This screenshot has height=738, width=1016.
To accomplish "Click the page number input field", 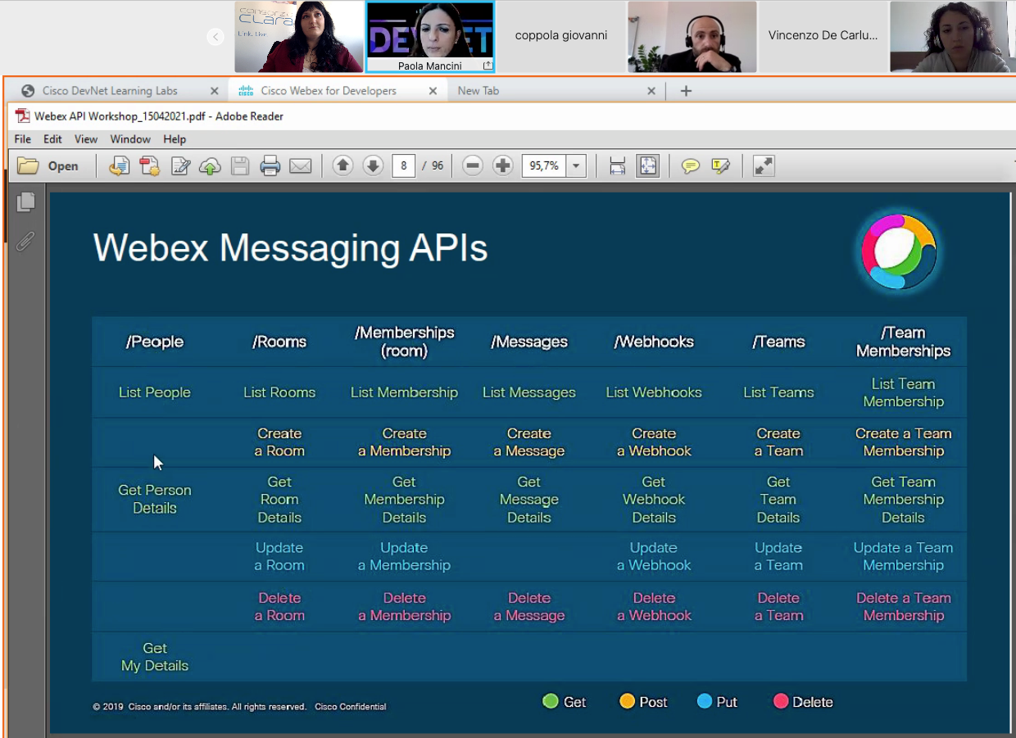I will (x=403, y=166).
